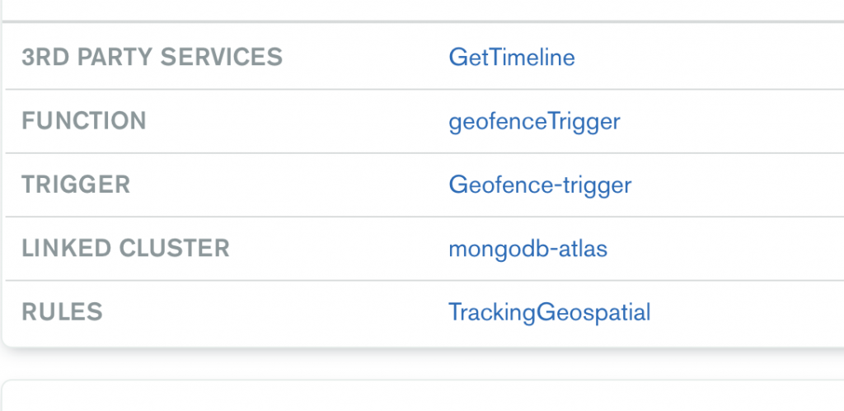Open the mongodb-atlas cluster link

pyautogui.click(x=527, y=249)
